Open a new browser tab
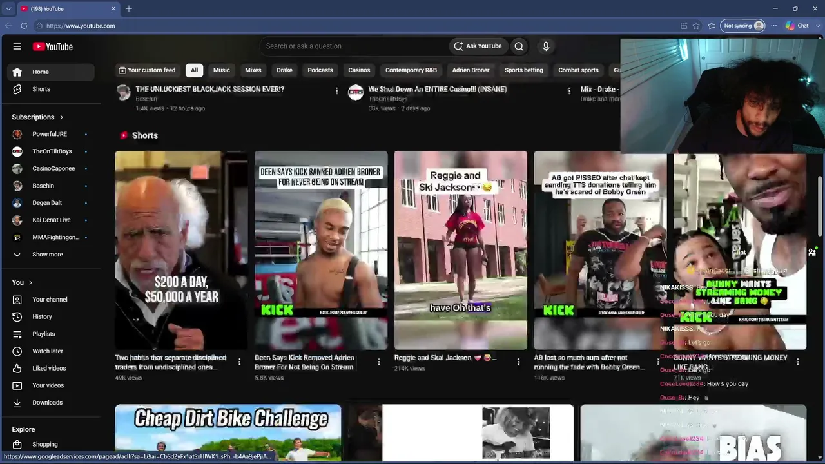Image resolution: width=825 pixels, height=464 pixels. coord(129,8)
